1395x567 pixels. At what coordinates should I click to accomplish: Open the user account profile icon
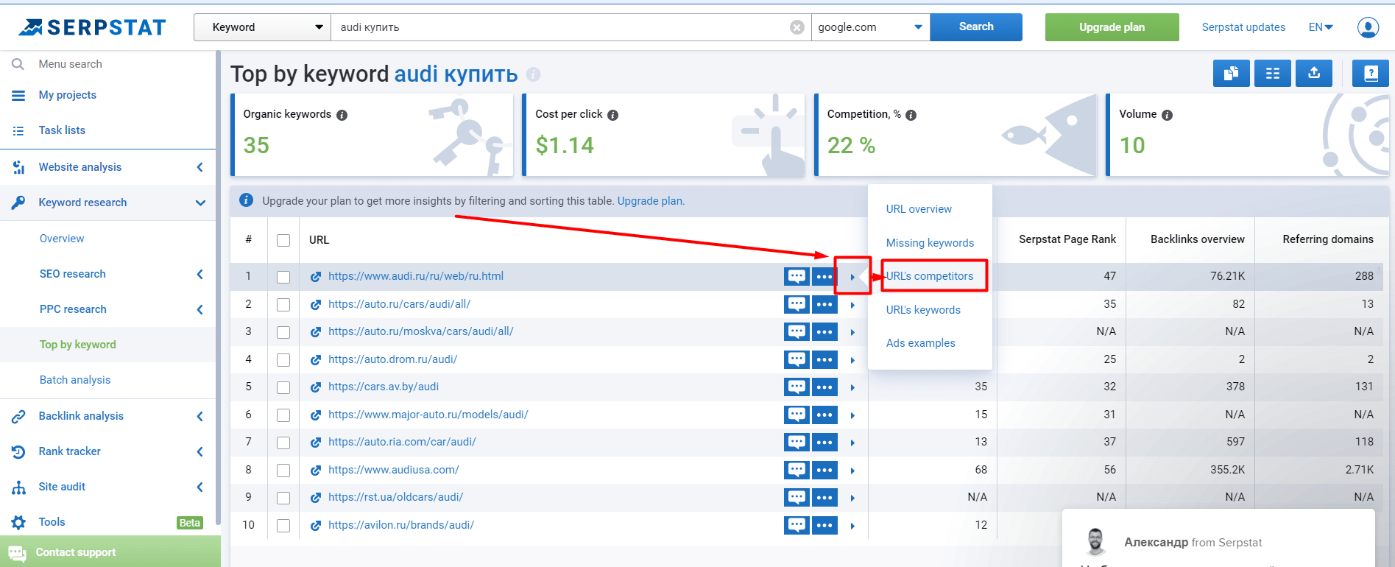tap(1368, 27)
